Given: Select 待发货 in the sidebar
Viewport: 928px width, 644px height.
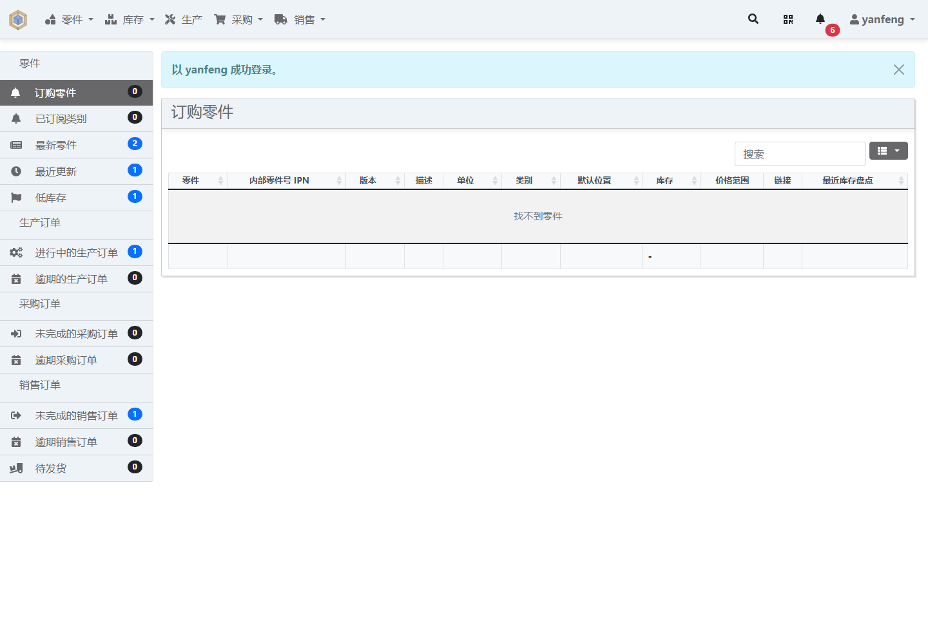Looking at the screenshot, I should 76,468.
